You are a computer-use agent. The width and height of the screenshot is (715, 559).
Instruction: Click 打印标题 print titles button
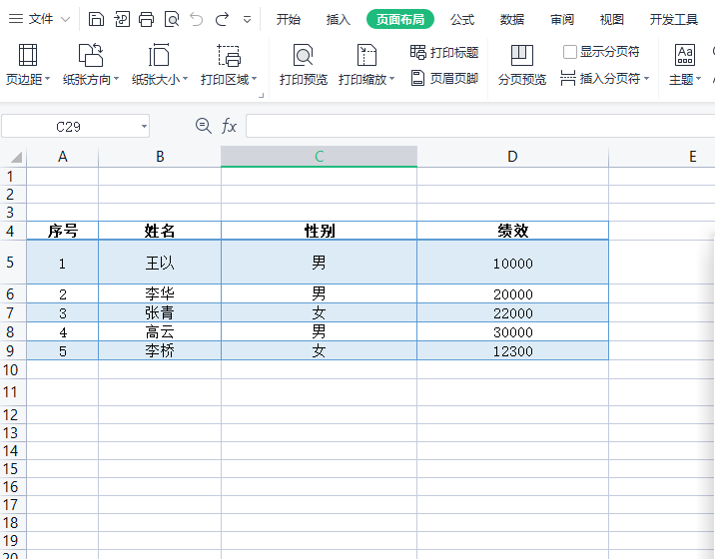pos(444,53)
